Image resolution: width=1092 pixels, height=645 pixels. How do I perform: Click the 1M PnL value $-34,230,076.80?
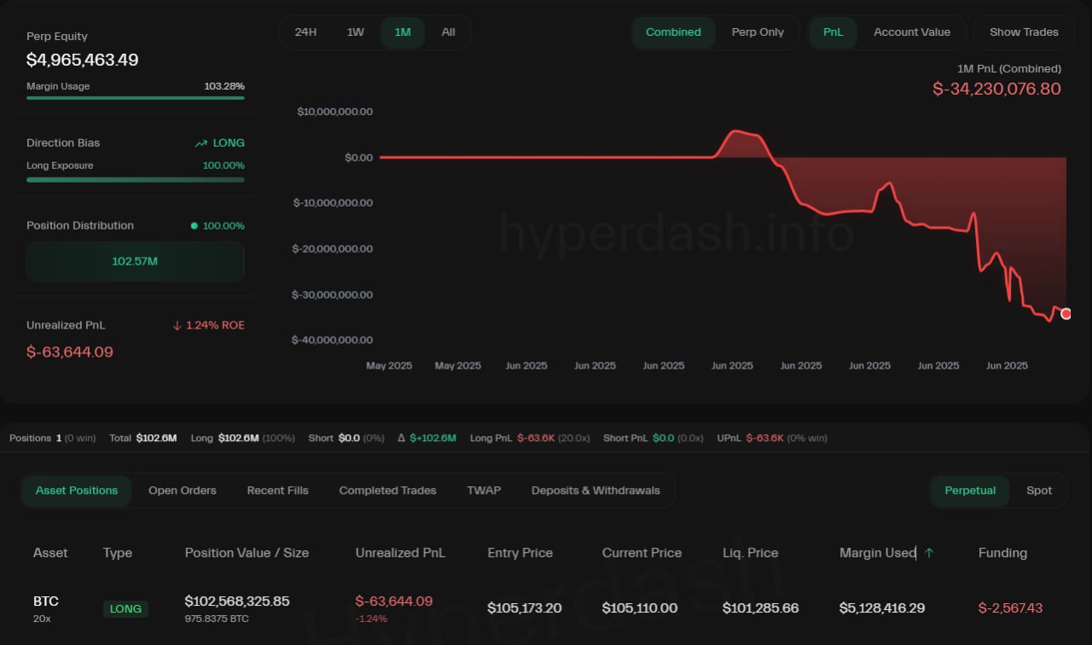click(x=996, y=89)
